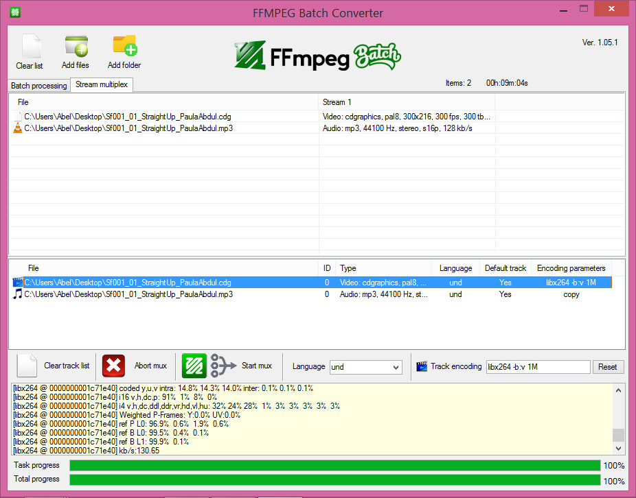
Task: Click the Task progress bar
Action: point(335,465)
